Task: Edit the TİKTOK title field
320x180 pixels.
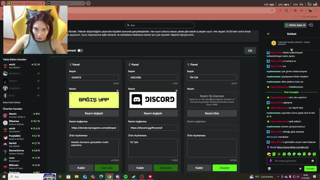Action: (212, 77)
